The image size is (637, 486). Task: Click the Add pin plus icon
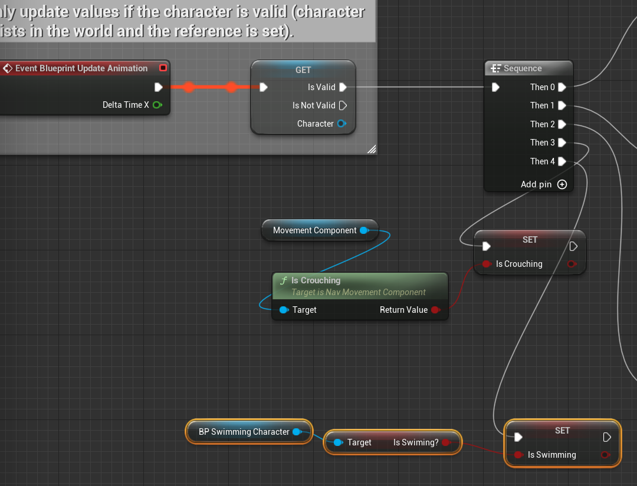562,184
